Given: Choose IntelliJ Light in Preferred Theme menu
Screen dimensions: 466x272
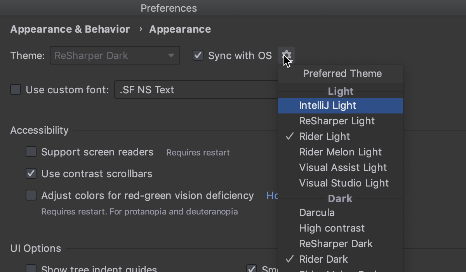Looking at the screenshot, I should (341, 105).
